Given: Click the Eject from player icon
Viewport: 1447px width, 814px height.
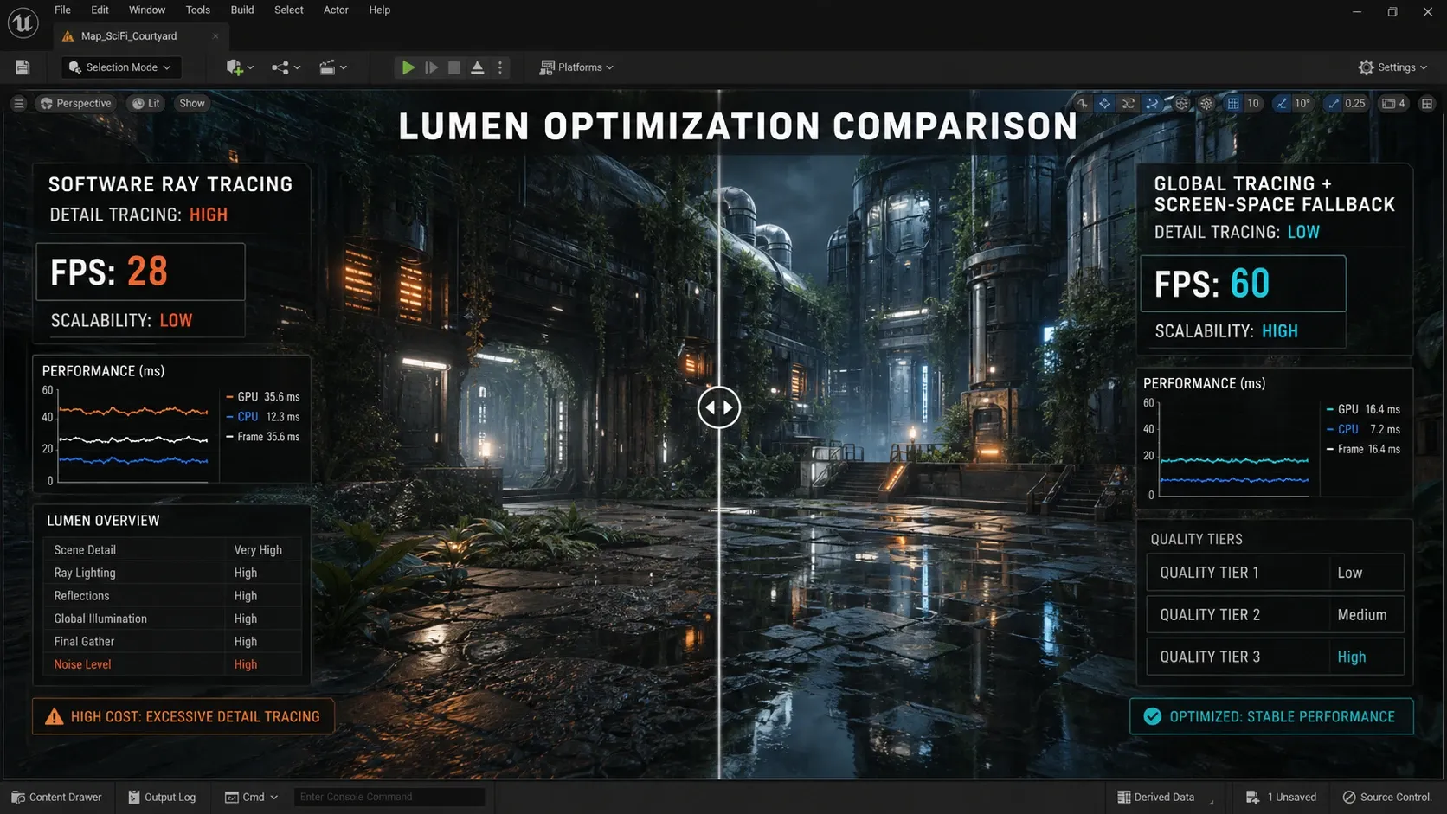Looking at the screenshot, I should pos(477,67).
